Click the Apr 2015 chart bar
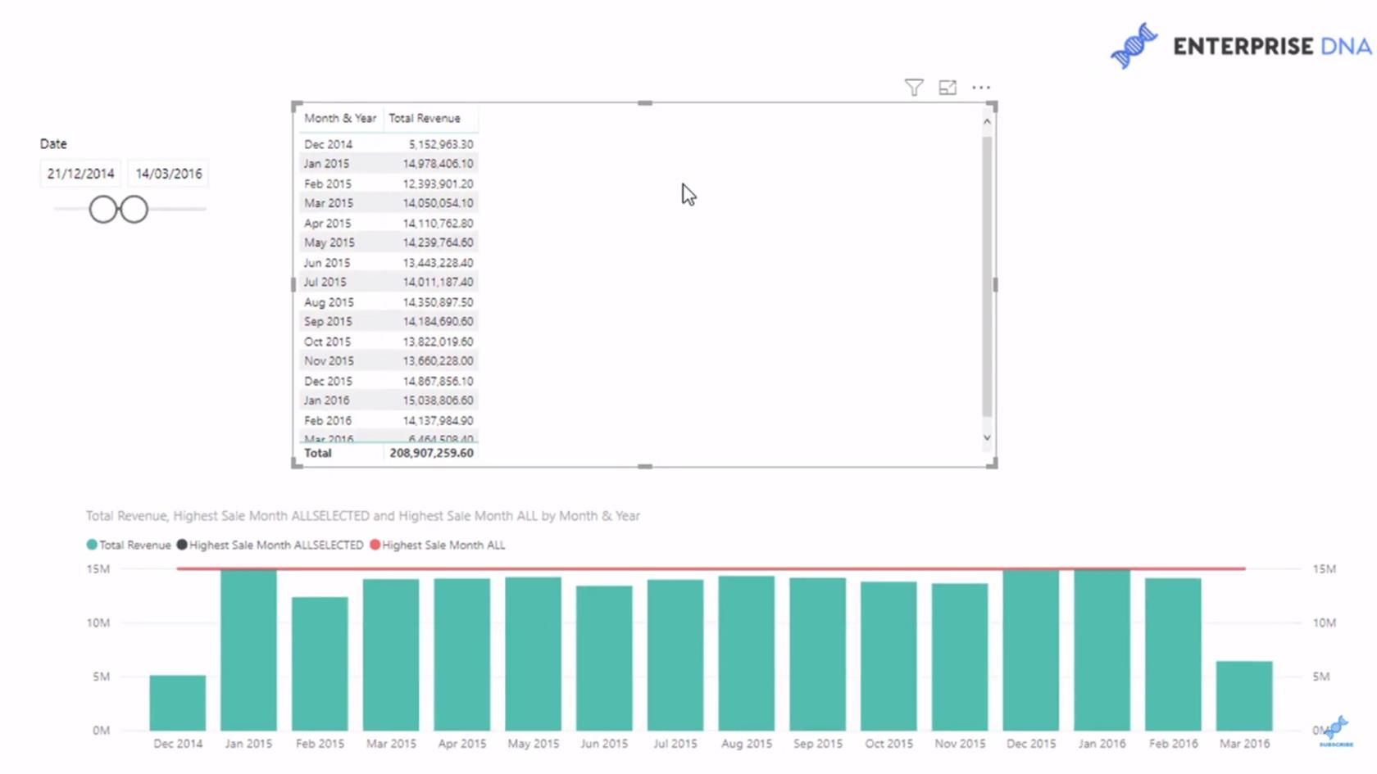The image size is (1377, 774). pyautogui.click(x=462, y=654)
